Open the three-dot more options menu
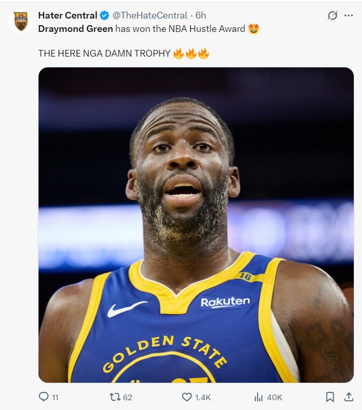 348,15
